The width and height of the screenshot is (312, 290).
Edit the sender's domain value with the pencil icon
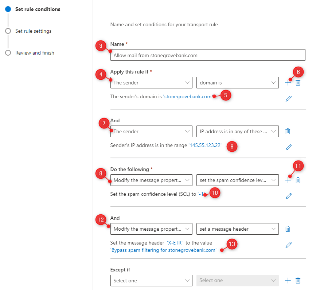(x=288, y=98)
